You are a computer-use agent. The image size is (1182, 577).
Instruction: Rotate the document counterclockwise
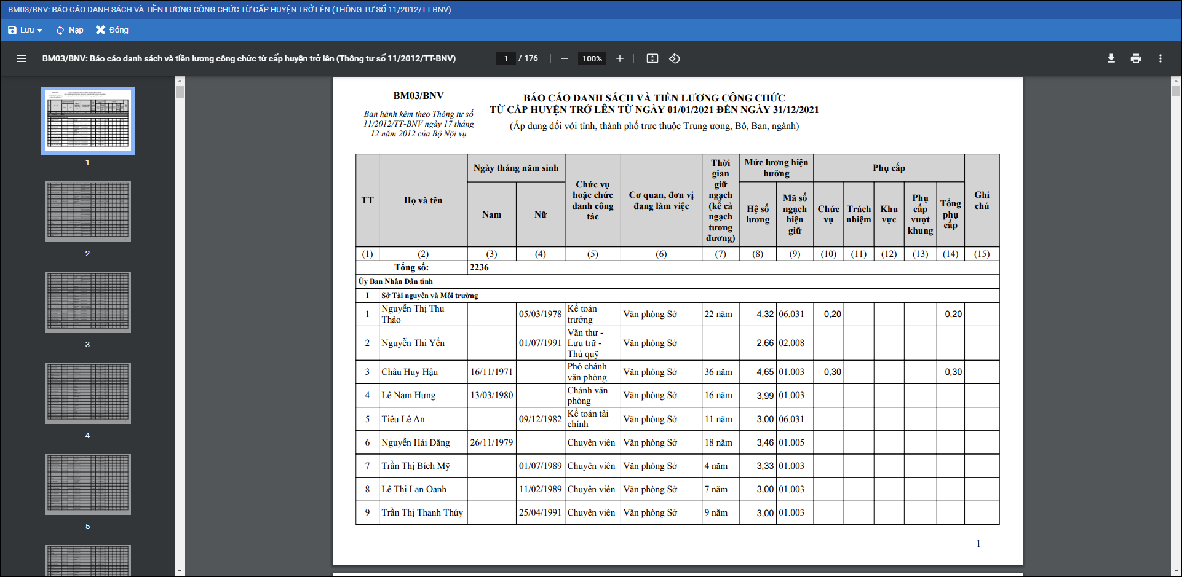pos(675,58)
